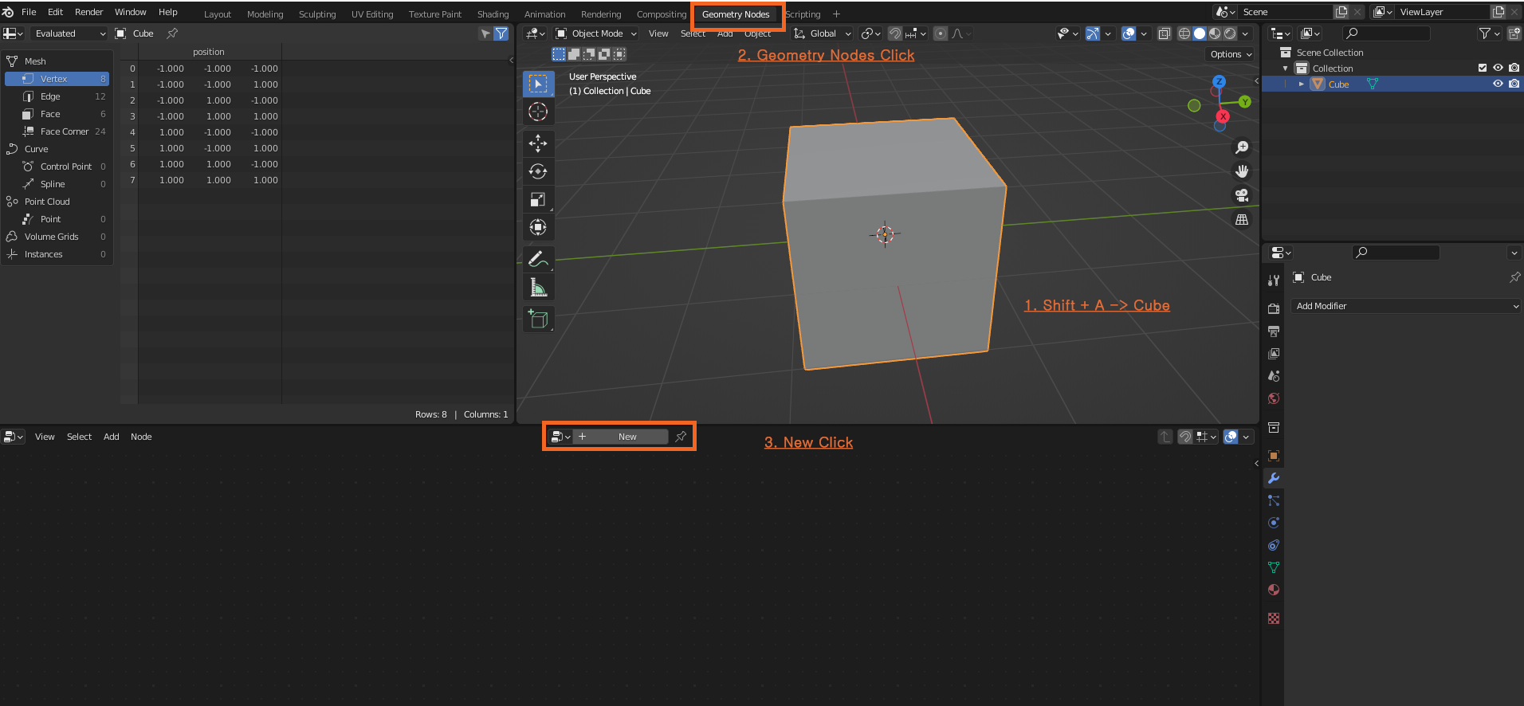The image size is (1524, 706).
Task: Uncheck the Collection exclude checkbox
Action: (x=1483, y=68)
